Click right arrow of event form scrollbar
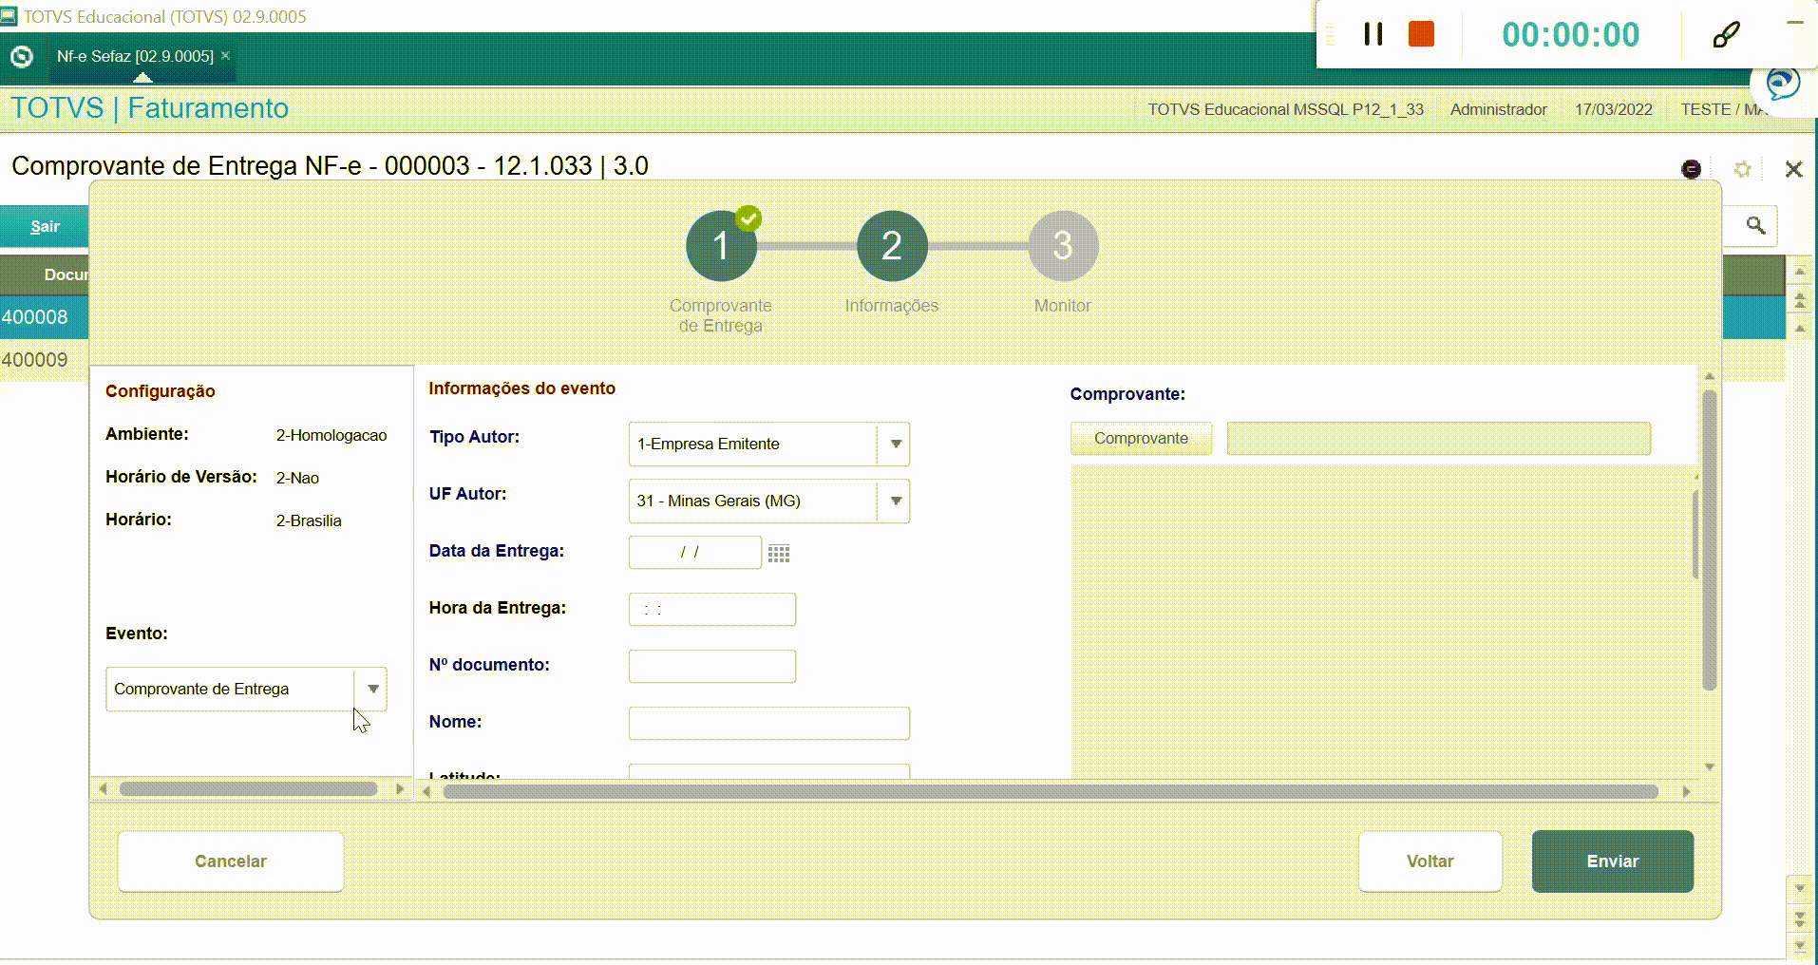Image resolution: width=1818 pixels, height=965 pixels. tap(1686, 791)
